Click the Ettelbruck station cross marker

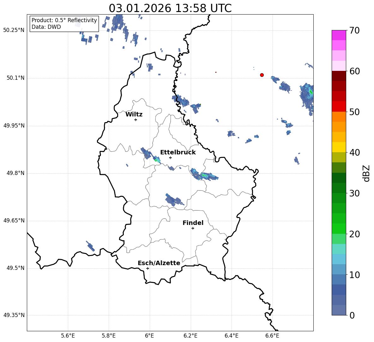pyautogui.click(x=170, y=158)
